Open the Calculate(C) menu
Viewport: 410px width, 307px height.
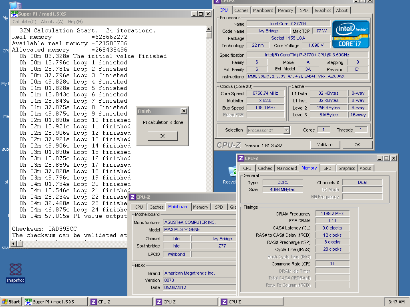24,22
